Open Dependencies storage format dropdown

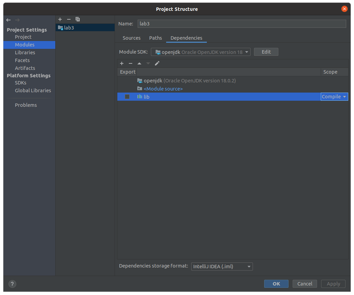click(x=222, y=266)
